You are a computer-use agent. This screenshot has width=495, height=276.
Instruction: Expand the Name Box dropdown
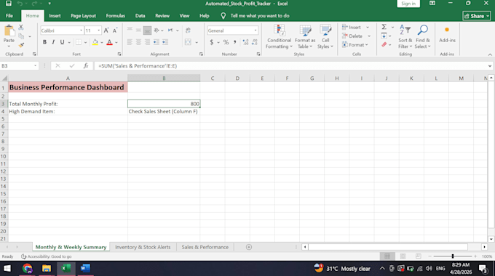(x=36, y=65)
